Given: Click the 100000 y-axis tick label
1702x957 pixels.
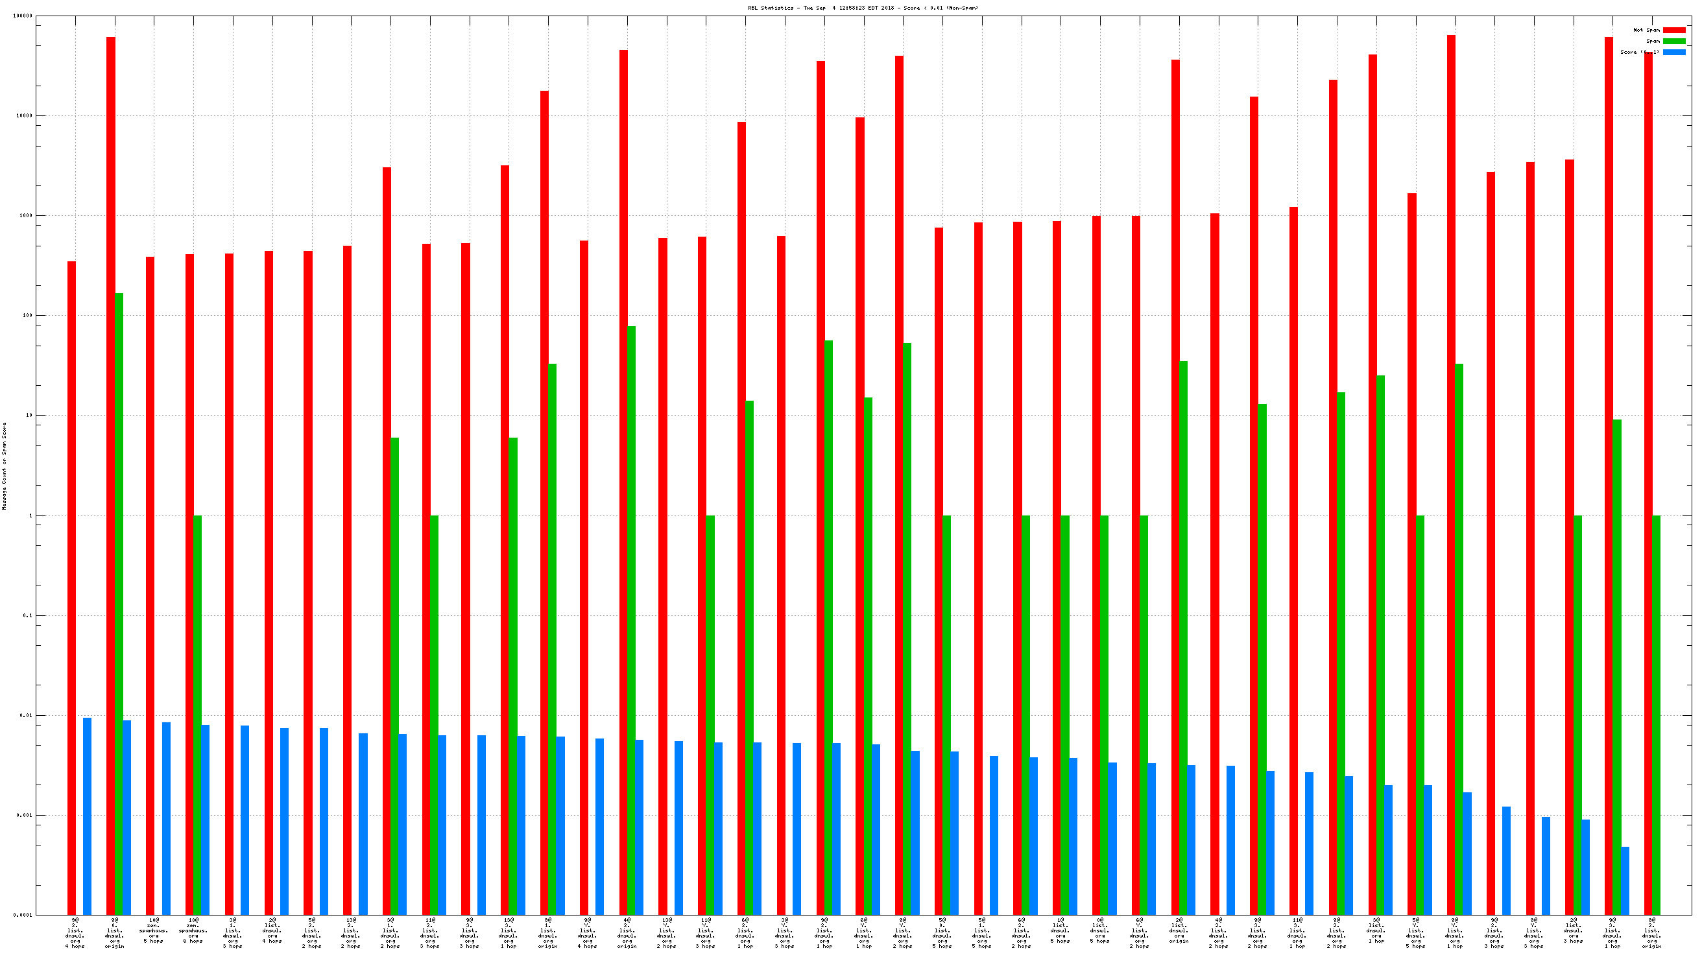Looking at the screenshot, I should (x=23, y=16).
